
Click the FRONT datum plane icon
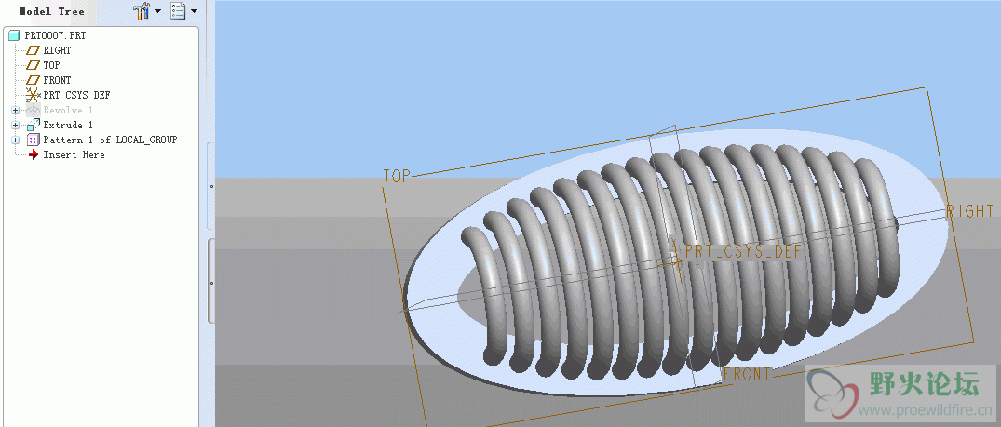click(33, 80)
